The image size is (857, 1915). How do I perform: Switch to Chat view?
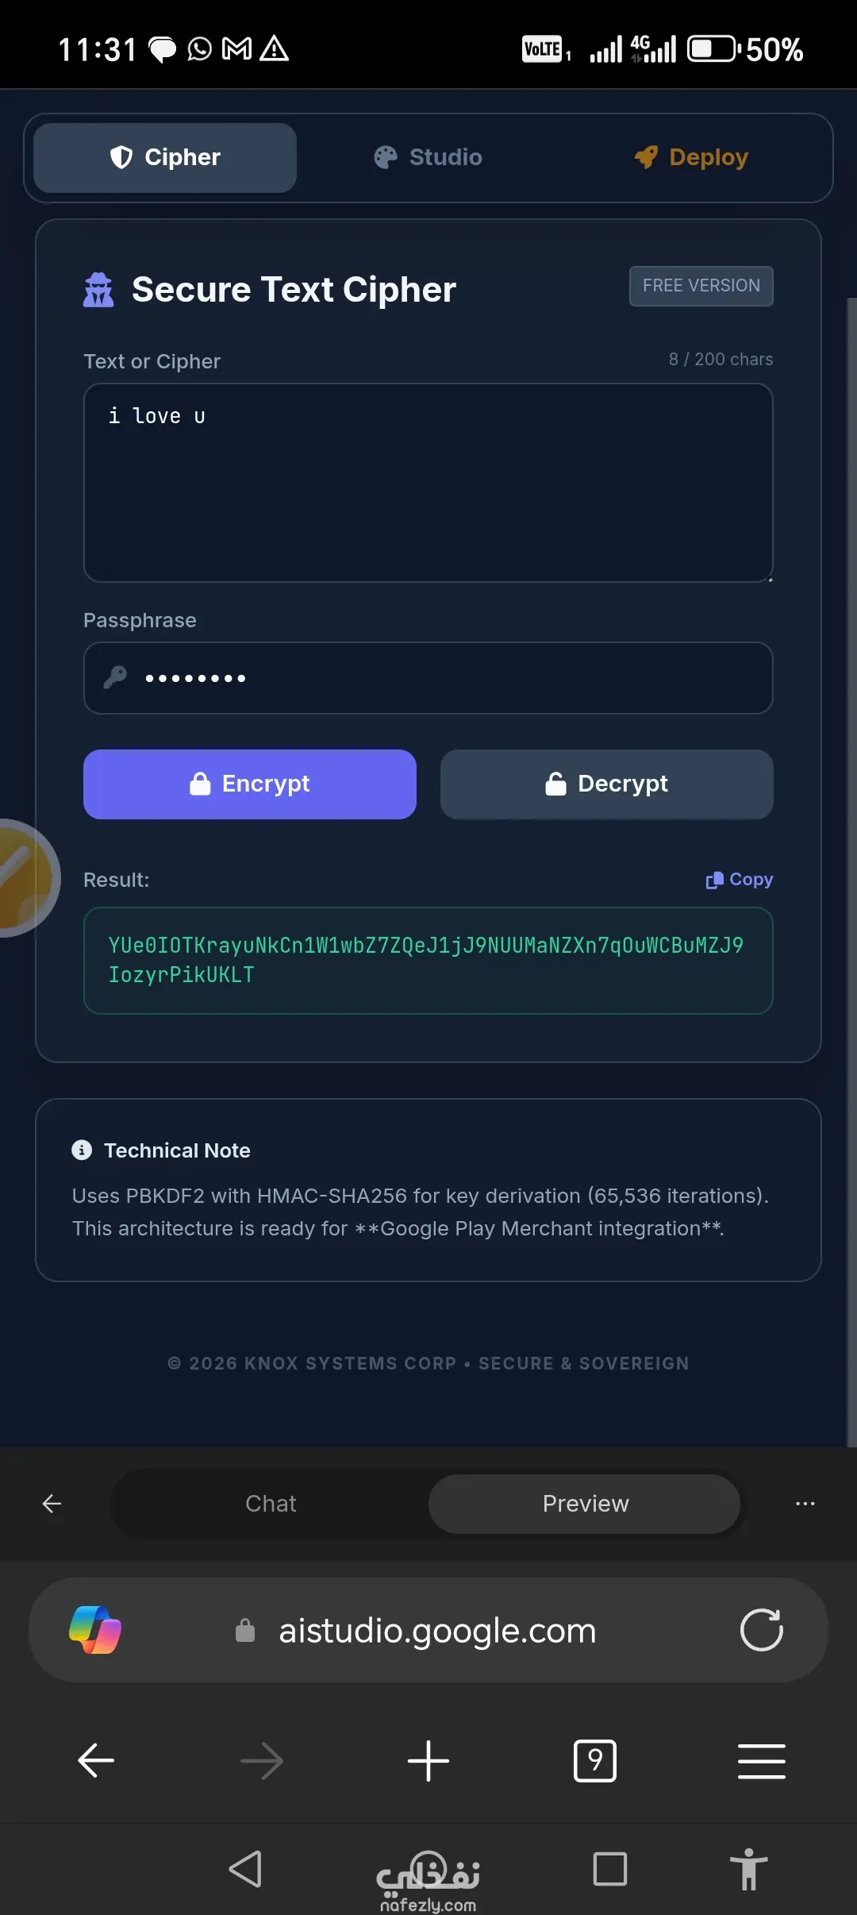tap(271, 1504)
